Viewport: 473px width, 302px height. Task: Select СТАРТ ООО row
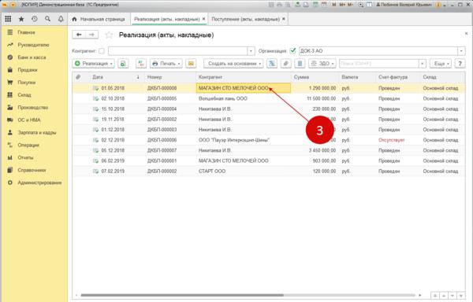click(x=269, y=171)
